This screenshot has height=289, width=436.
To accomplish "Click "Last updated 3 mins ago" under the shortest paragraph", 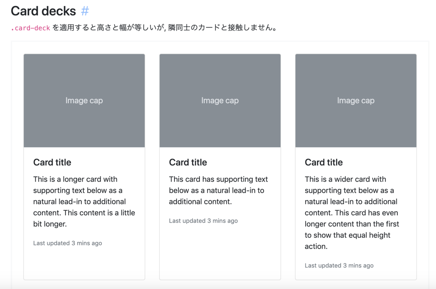I will pos(203,221).
